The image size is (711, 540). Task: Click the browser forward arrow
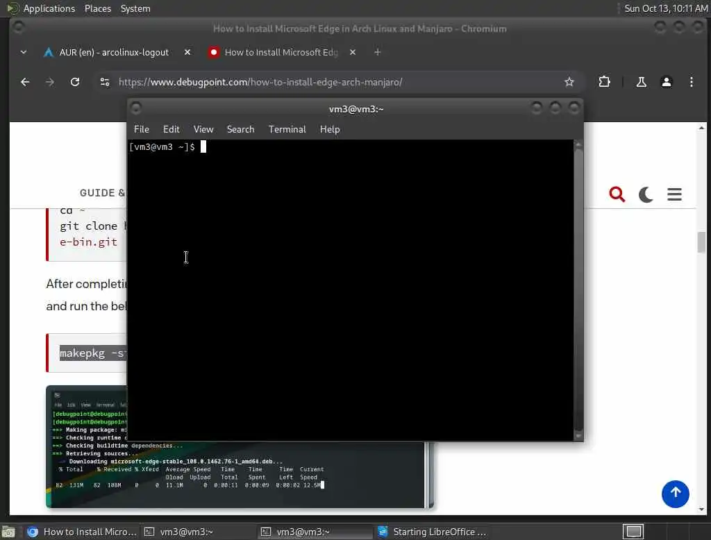coord(50,82)
